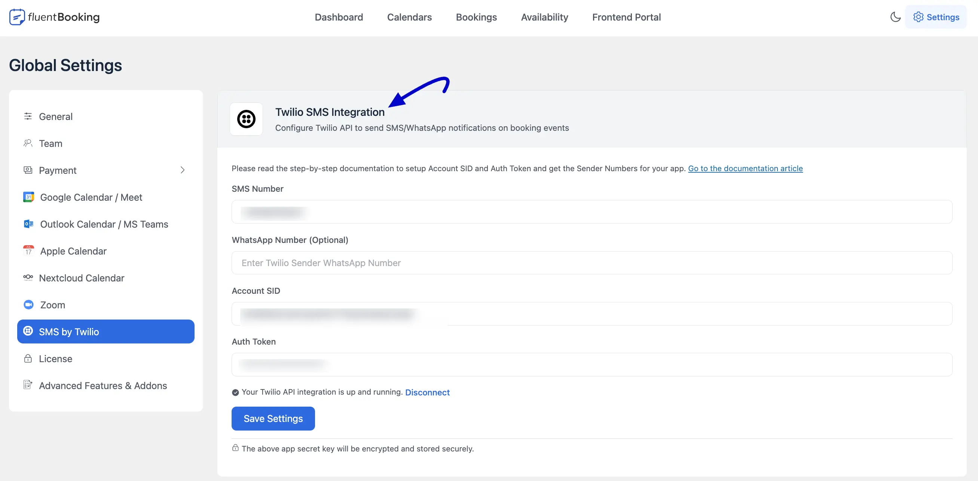Click the integration status checkmark icon
The height and width of the screenshot is (481, 978).
coord(235,393)
